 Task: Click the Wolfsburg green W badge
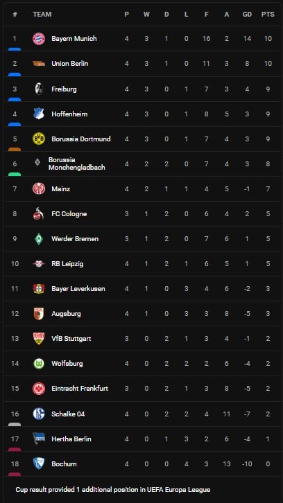pos(39,364)
